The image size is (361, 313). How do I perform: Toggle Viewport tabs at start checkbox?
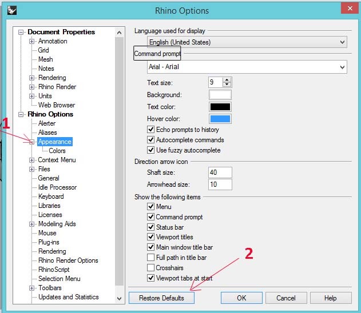pos(150,278)
